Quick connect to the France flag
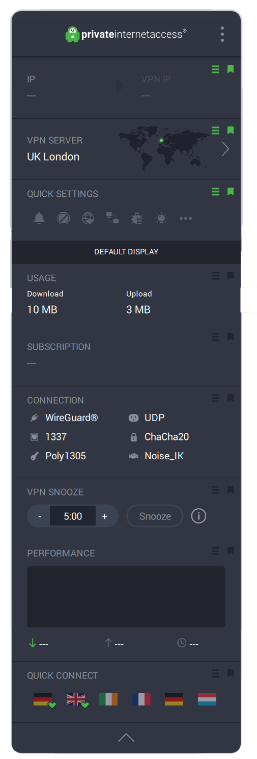The image size is (257, 759). (141, 699)
